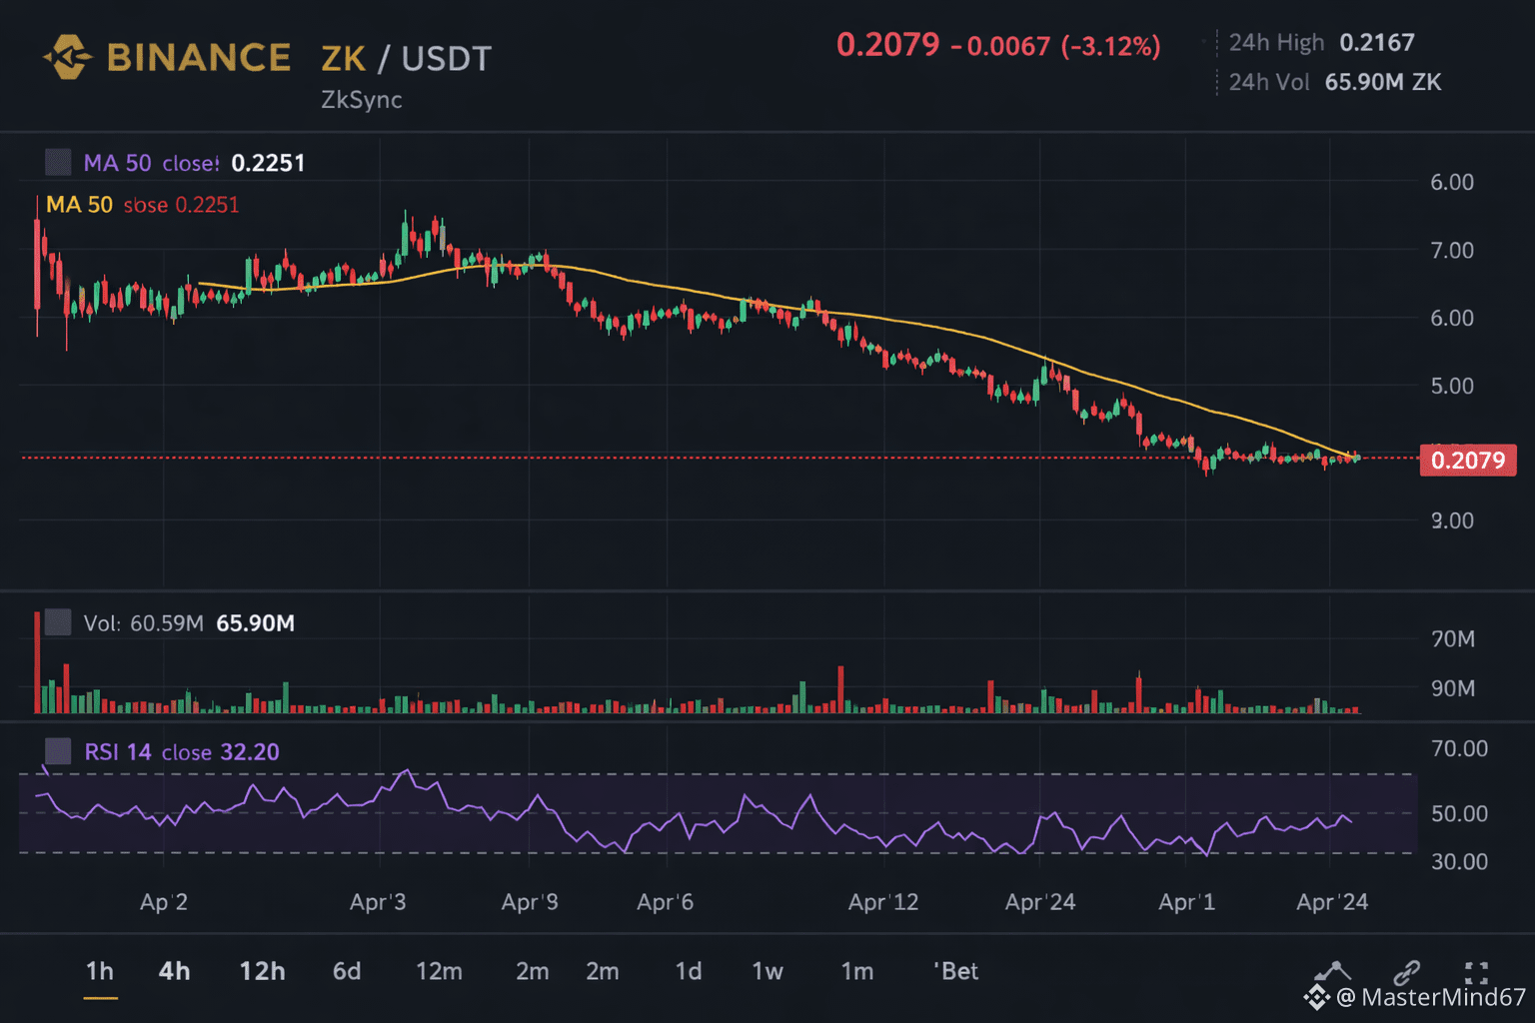Select the 1w timeframe tab
The width and height of the screenshot is (1535, 1023).
point(767,971)
